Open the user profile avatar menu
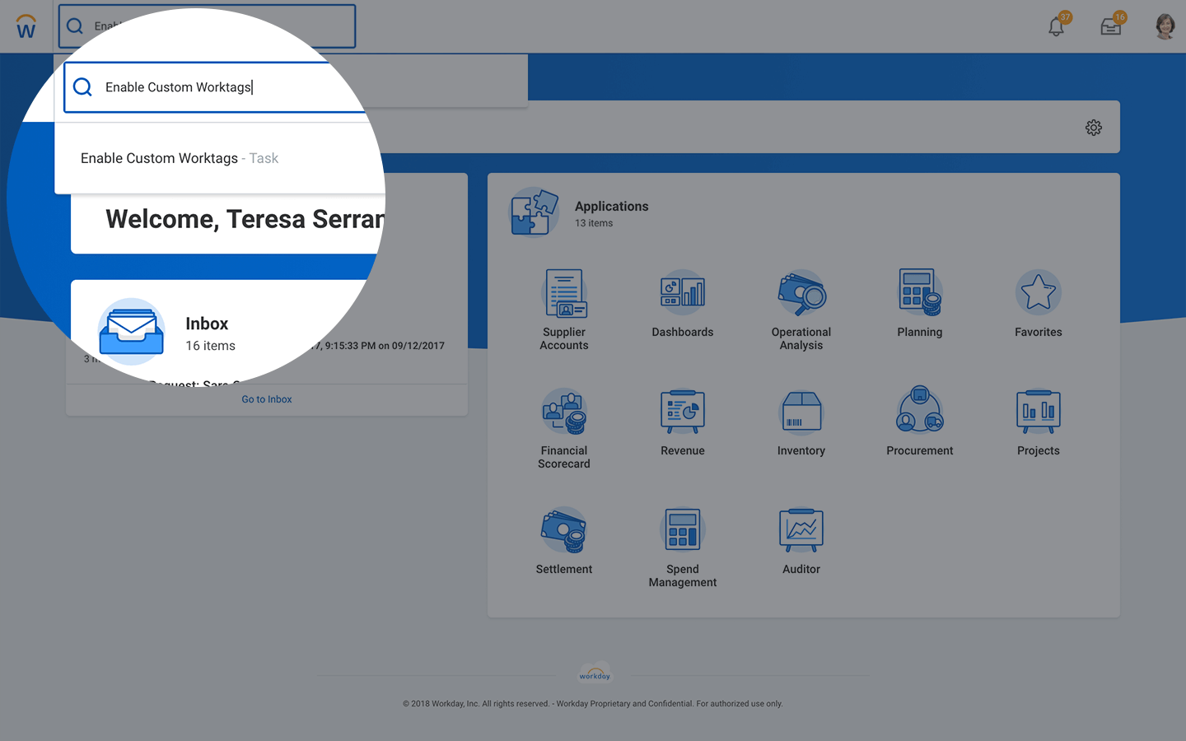Image resolution: width=1186 pixels, height=741 pixels. click(1165, 27)
